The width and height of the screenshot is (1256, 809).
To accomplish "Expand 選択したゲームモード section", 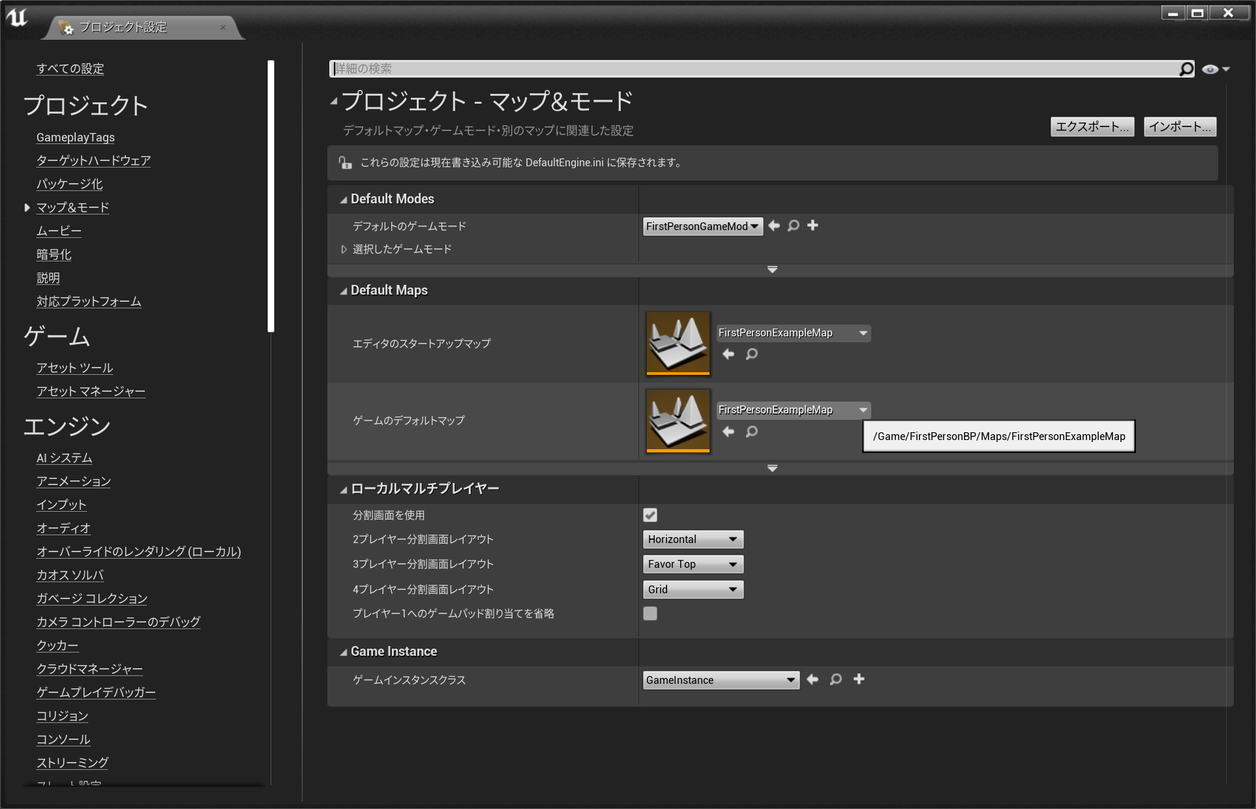I will pos(344,249).
